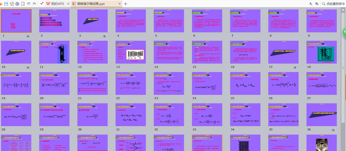Select slide 2 thumbnail
This screenshot has width=346, height=151.
pos(54,21)
